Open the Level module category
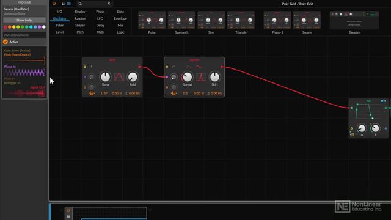391x220 pixels. 60,32
